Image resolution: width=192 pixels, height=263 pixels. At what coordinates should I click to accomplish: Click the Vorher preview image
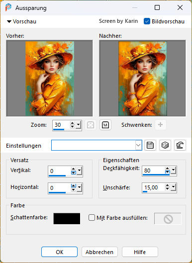coord(50,79)
